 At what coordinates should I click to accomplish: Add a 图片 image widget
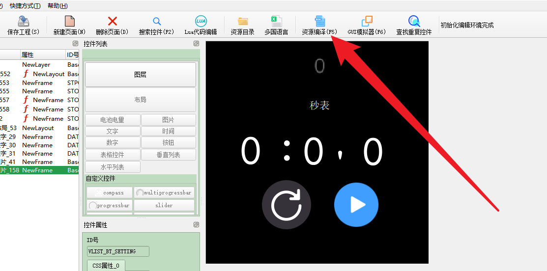tap(168, 120)
